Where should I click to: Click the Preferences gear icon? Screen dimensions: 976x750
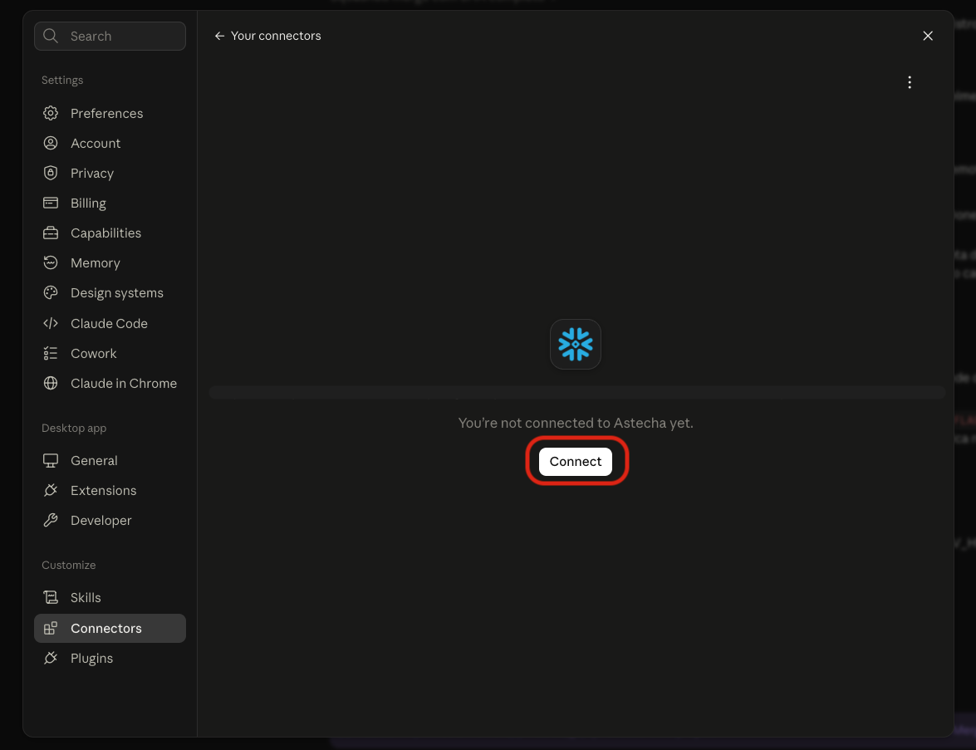coord(51,113)
